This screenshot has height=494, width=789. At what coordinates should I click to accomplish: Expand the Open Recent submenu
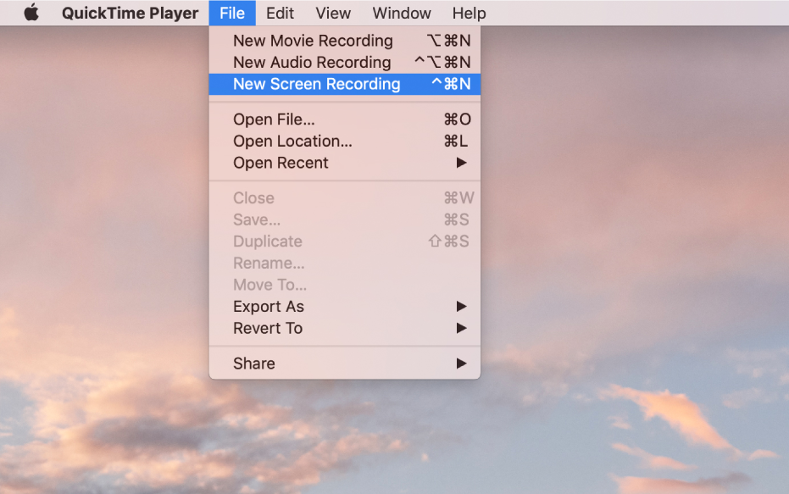pos(345,163)
